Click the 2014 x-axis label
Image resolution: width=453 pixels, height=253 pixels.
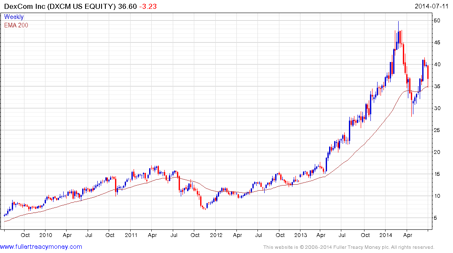click(x=386, y=235)
